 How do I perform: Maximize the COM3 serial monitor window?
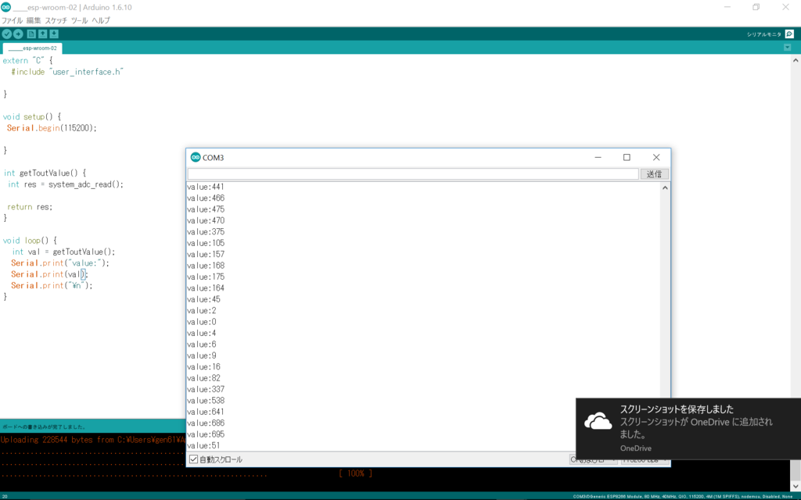click(x=627, y=157)
